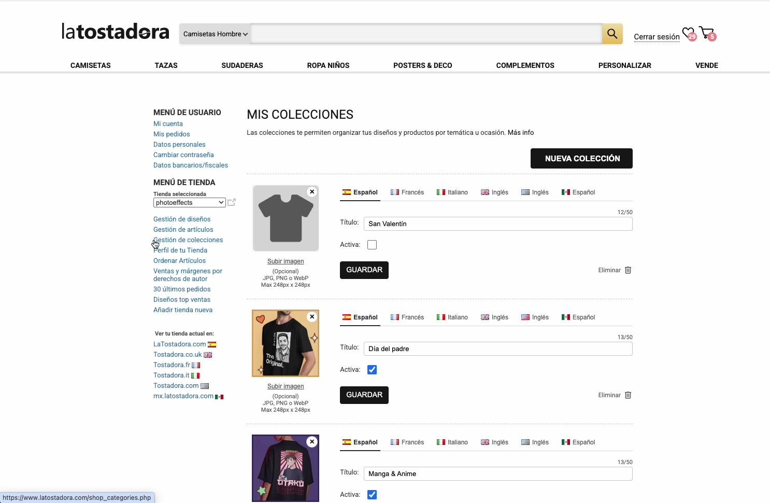Screen dimensions: 770x503
Task: Click the Mexican flag beside mx.latostadora.com
Action: pos(220,396)
